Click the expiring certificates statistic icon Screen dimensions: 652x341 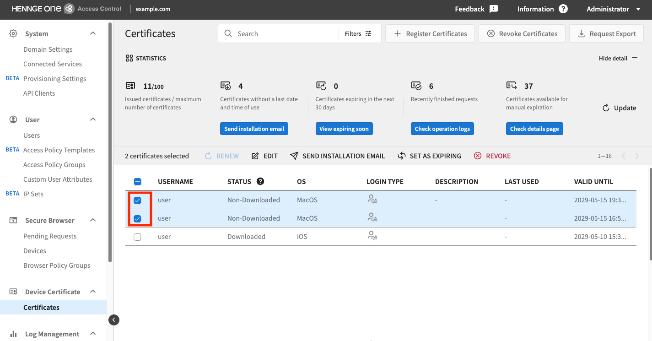(x=321, y=86)
